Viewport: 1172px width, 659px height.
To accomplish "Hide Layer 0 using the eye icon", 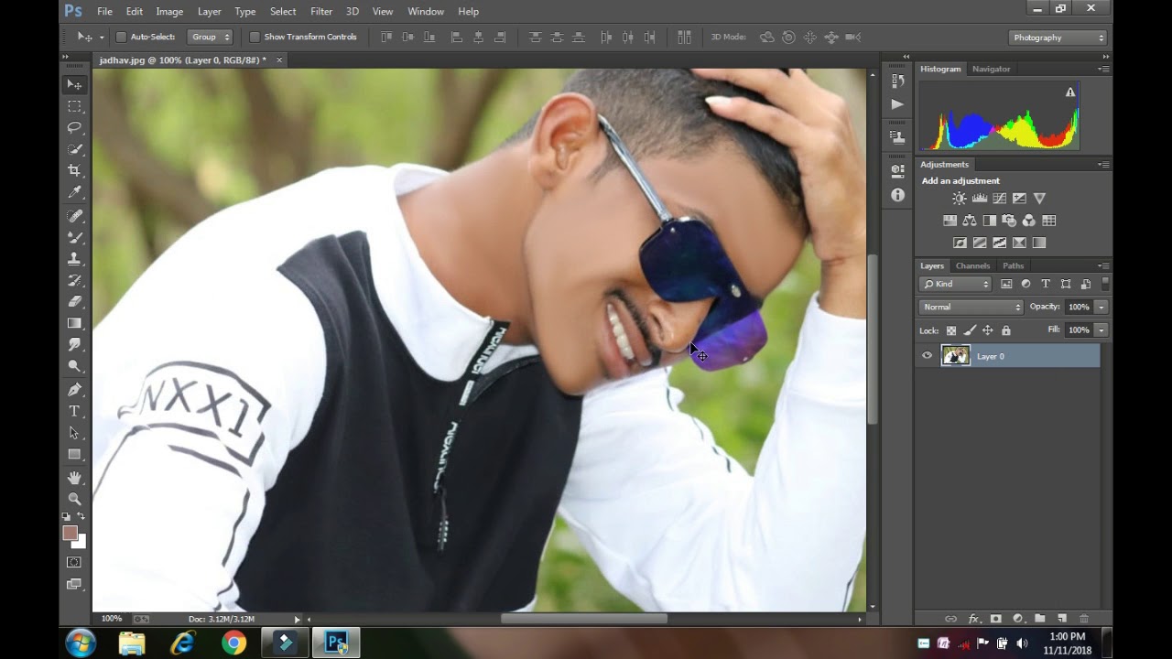I will click(927, 356).
